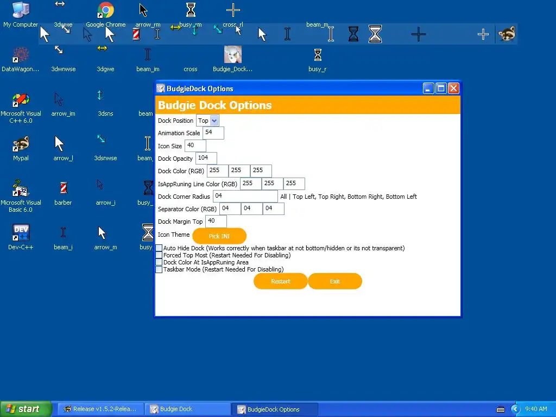
Task: Click the Dock Margin Top input field
Action: pos(216,222)
